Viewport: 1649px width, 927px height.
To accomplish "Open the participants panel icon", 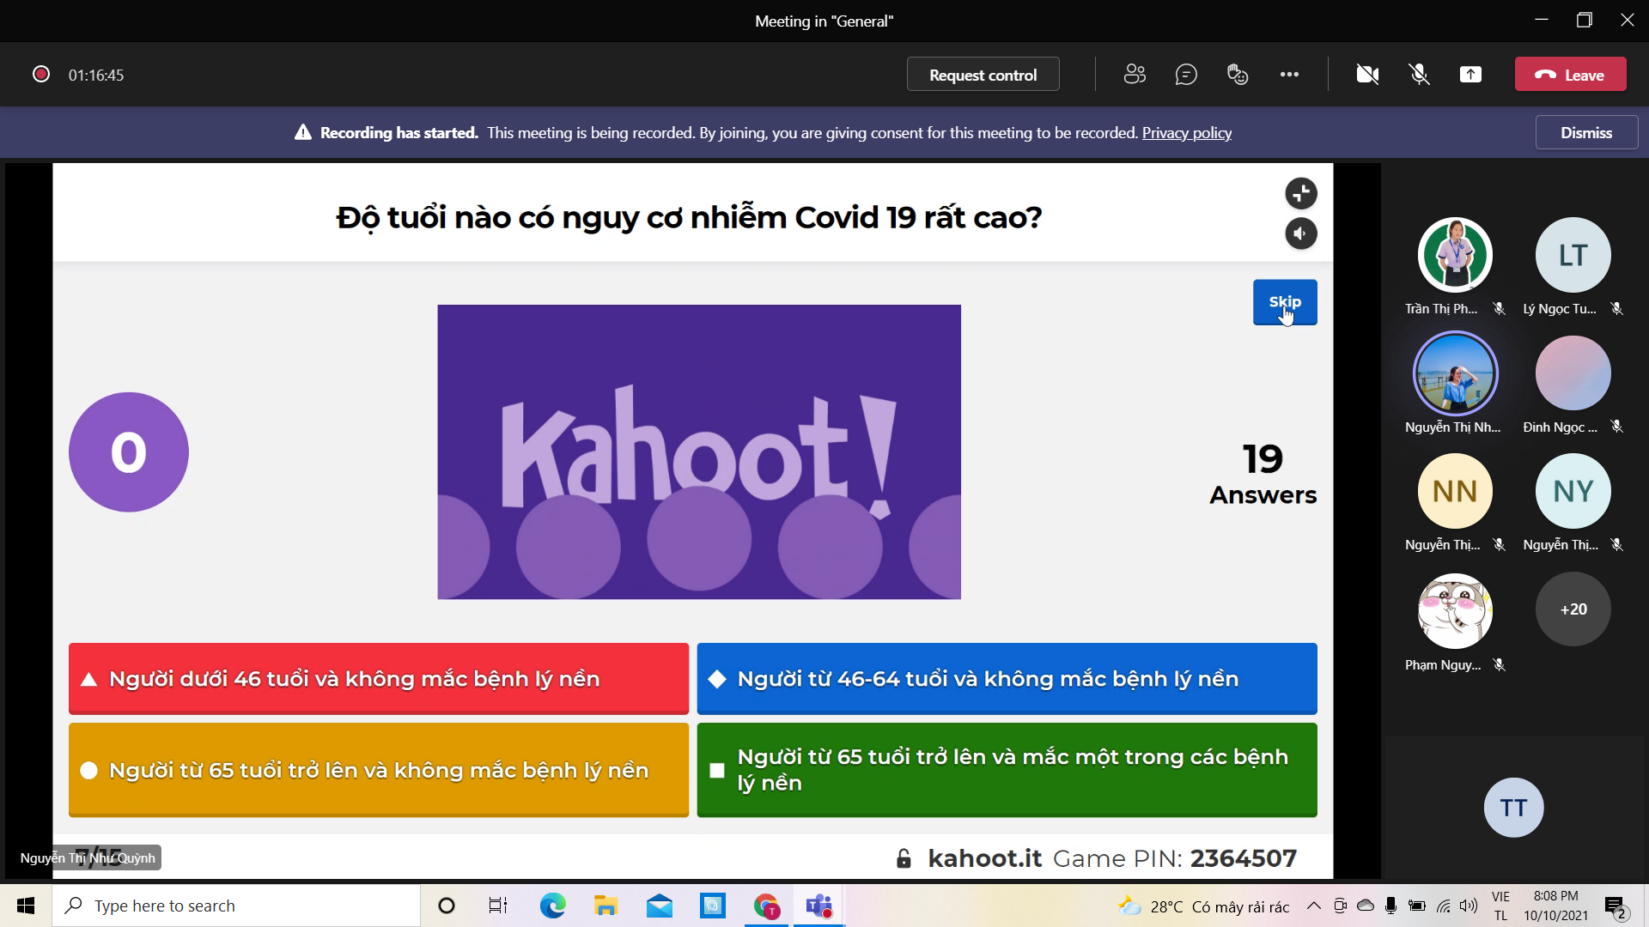I will coord(1135,75).
